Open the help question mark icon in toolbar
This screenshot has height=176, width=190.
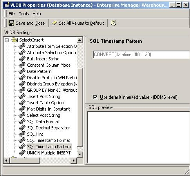(x=113, y=23)
